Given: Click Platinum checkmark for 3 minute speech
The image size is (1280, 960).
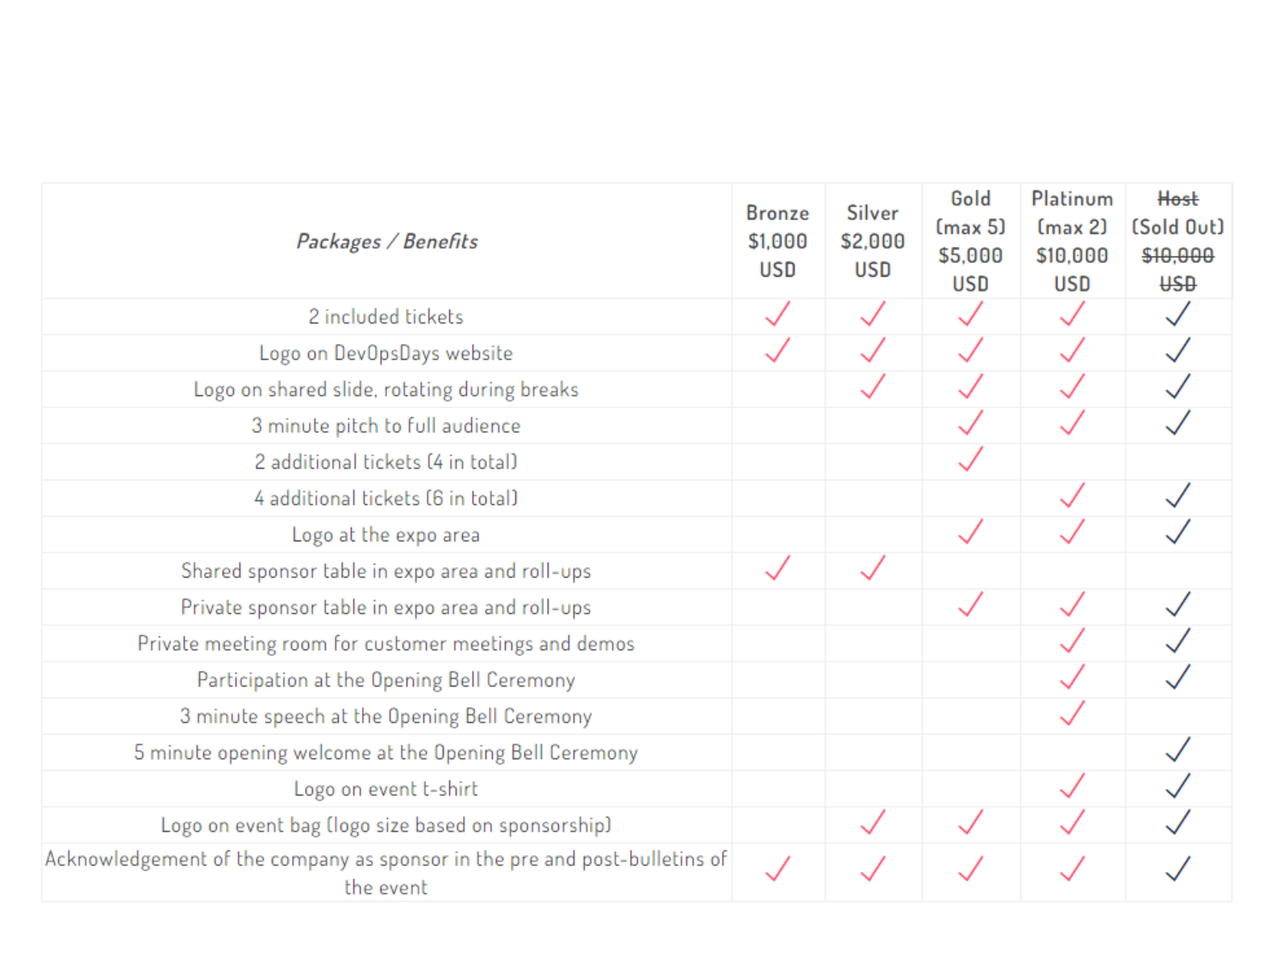Looking at the screenshot, I should click(x=1072, y=713).
